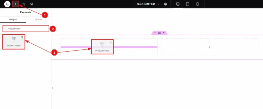Open page settings gear icon
This screenshot has width=263, height=109.
[x=165, y=4]
